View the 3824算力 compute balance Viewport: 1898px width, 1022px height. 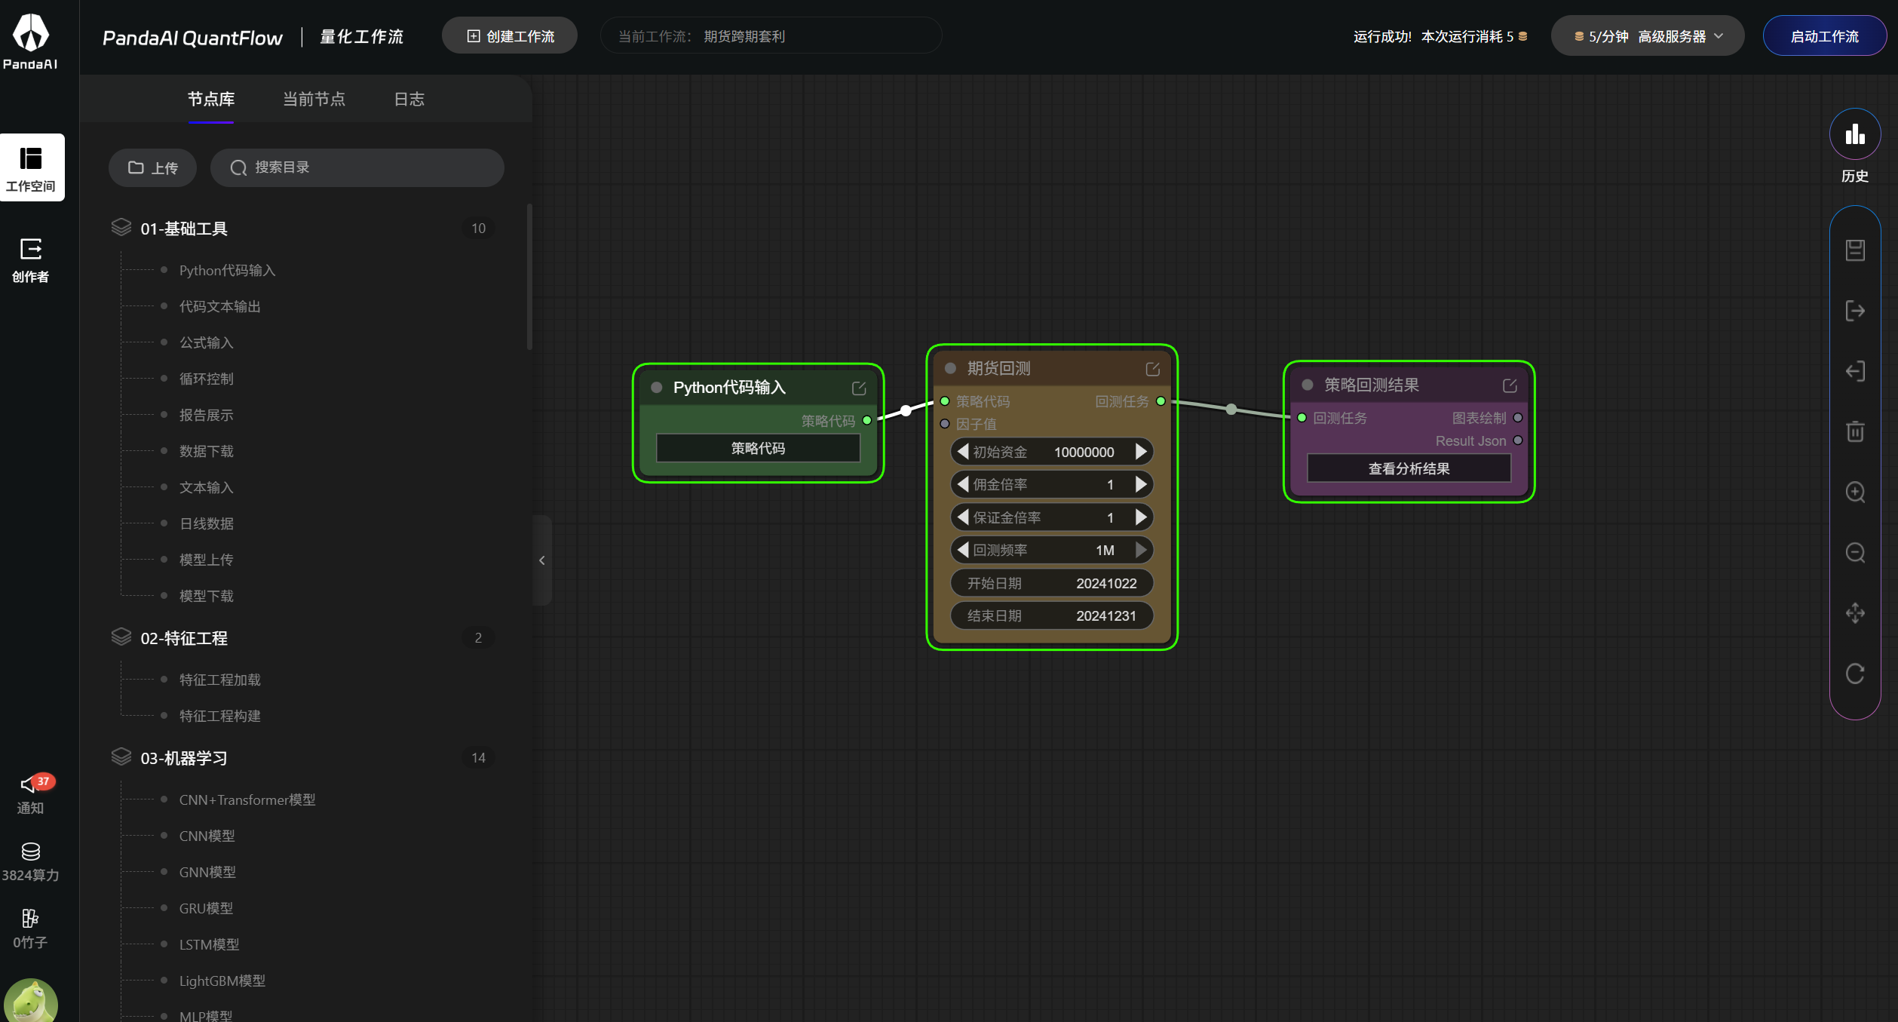[31, 861]
